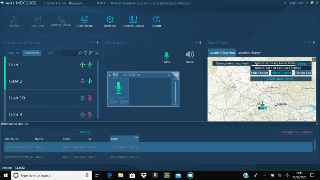This screenshot has height=180, width=320.
Task: Open Text Chat
Action: (37, 19)
